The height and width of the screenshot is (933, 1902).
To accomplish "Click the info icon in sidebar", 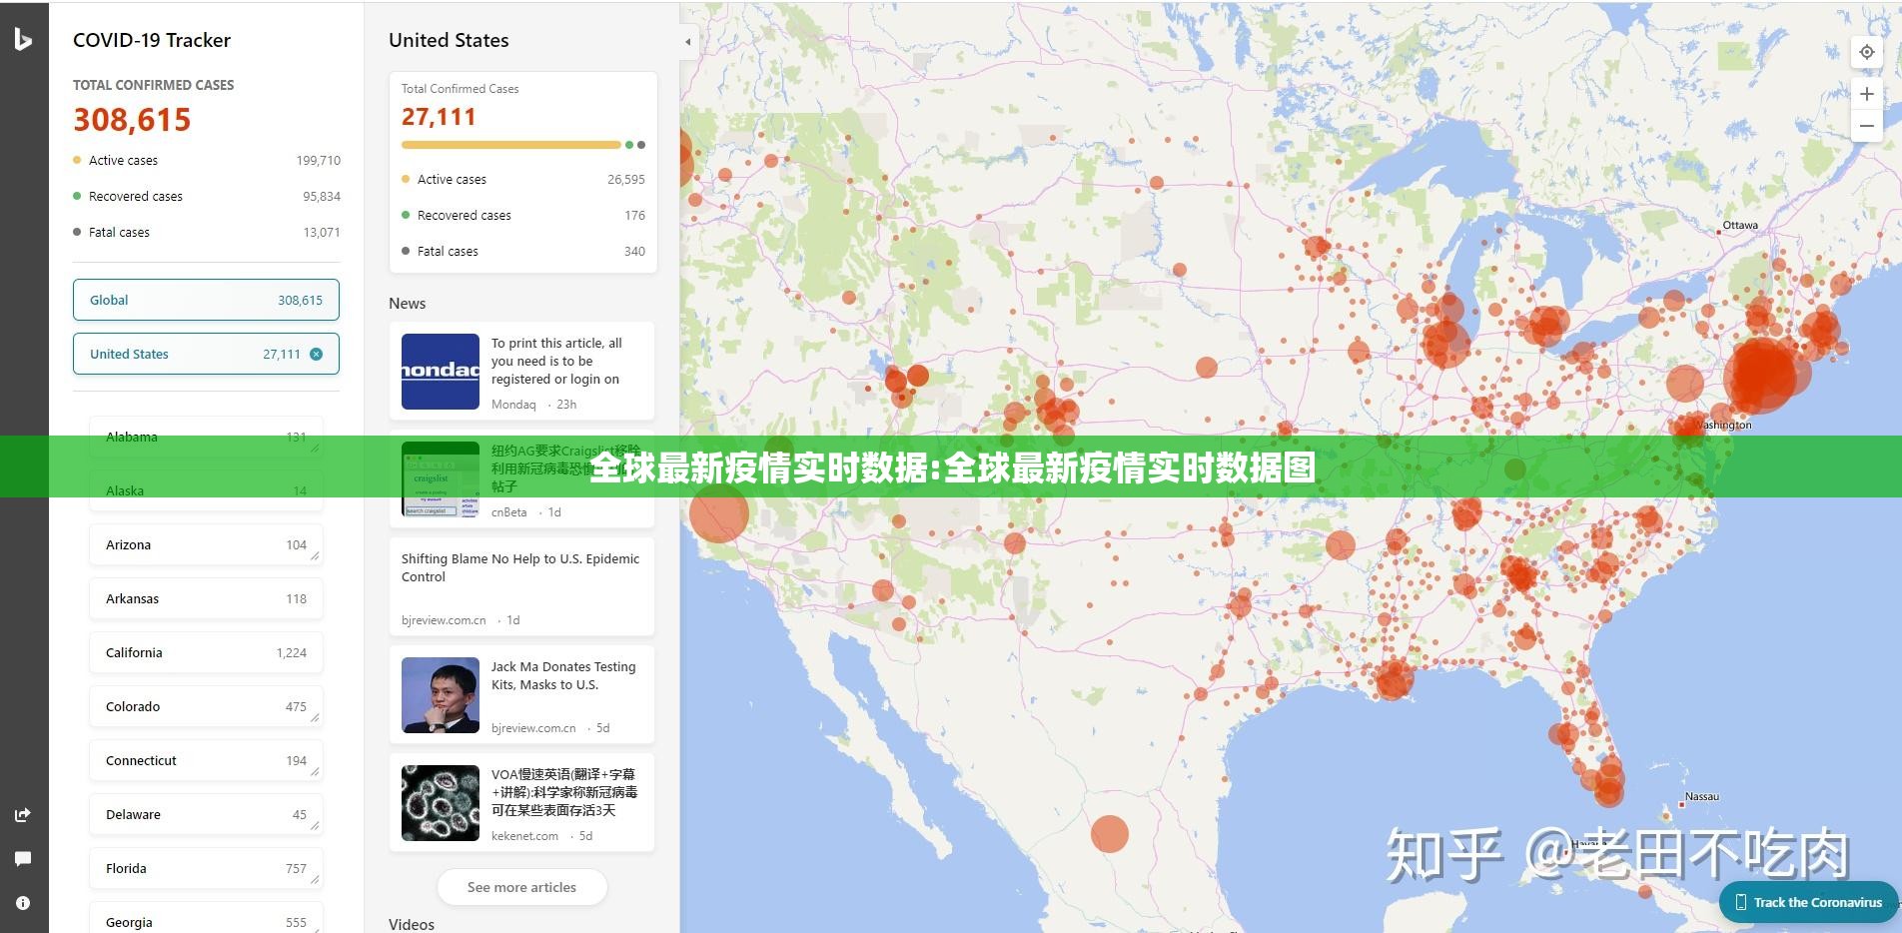I will tap(23, 903).
